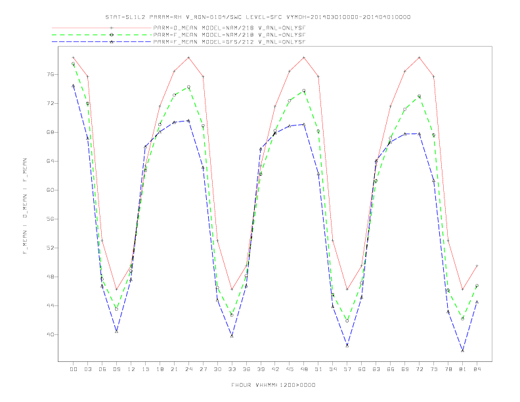Viewport: 520px width, 402px height.
Task: Click y-axis tick label 40
Action: [x=50, y=334]
